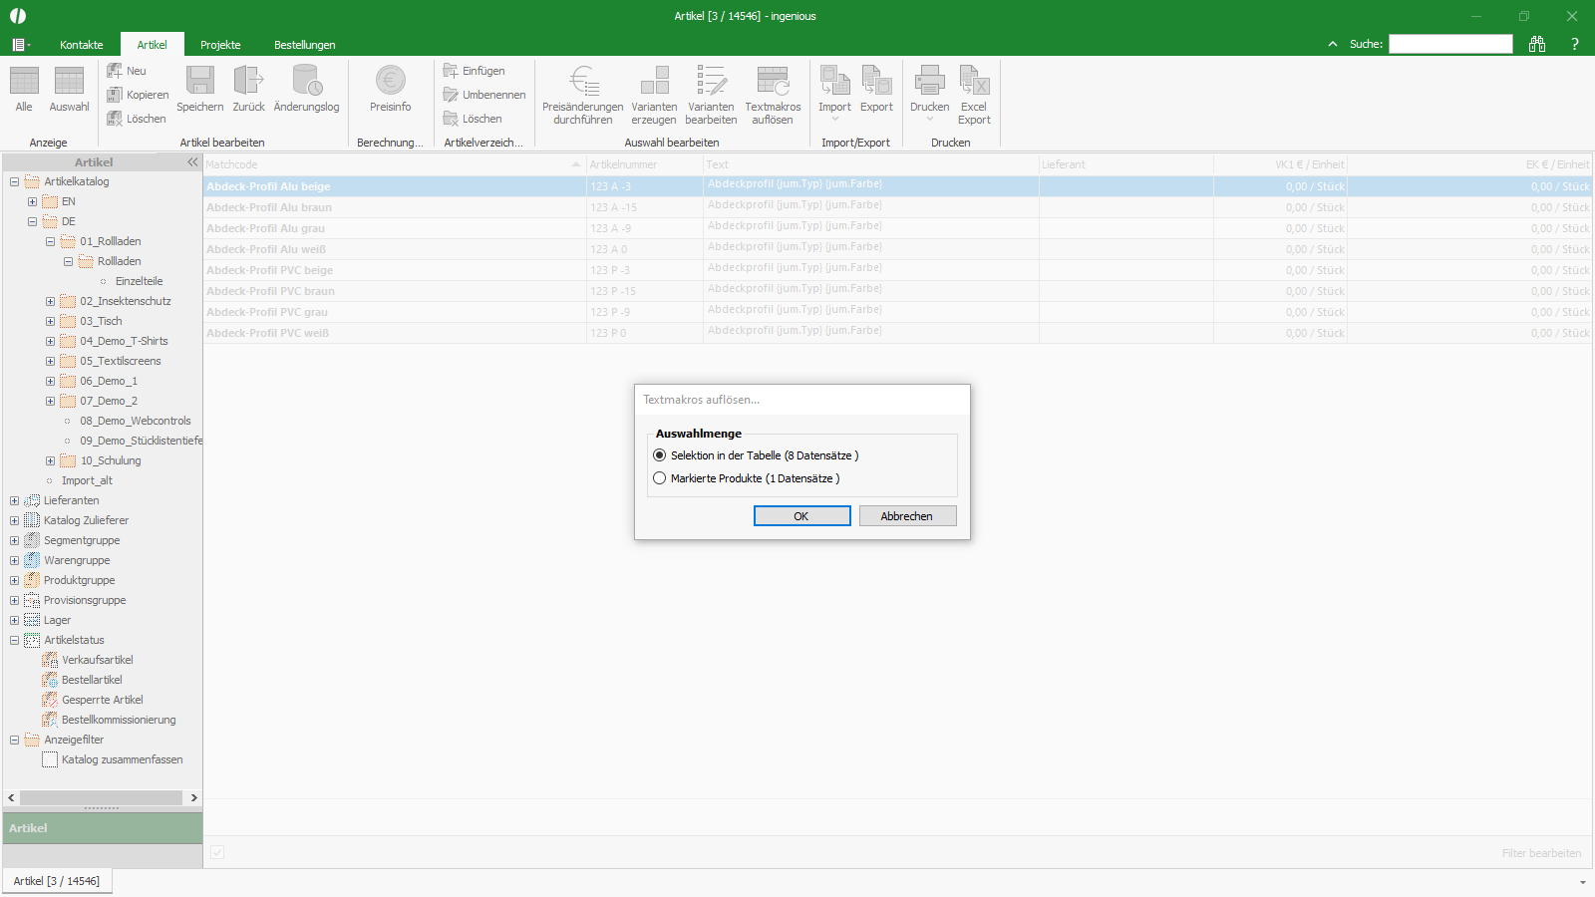
Task: Open the help question mark
Action: coord(1575,44)
